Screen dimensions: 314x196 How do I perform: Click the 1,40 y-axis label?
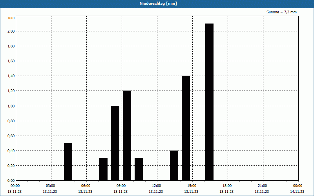11,76
